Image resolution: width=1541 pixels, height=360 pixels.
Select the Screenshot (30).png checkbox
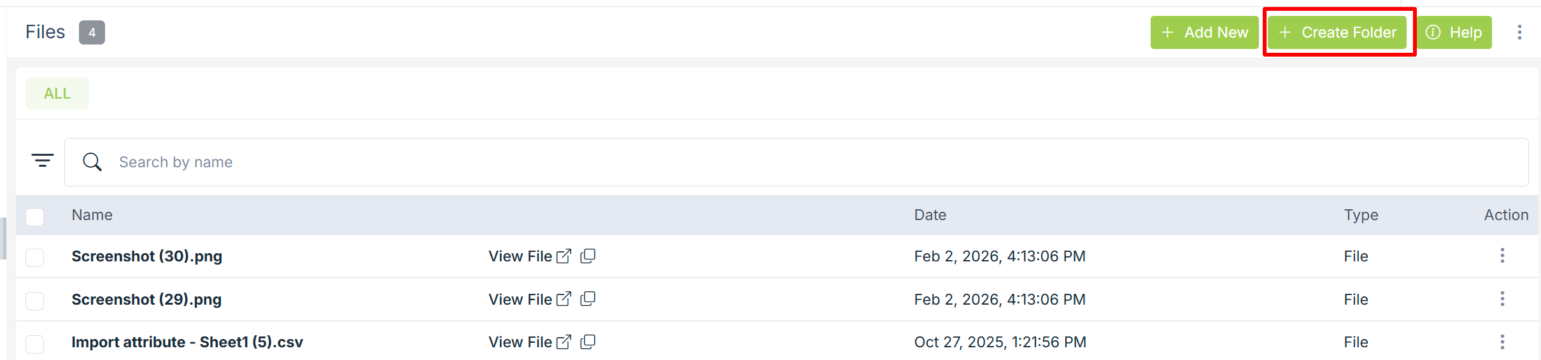pos(35,258)
